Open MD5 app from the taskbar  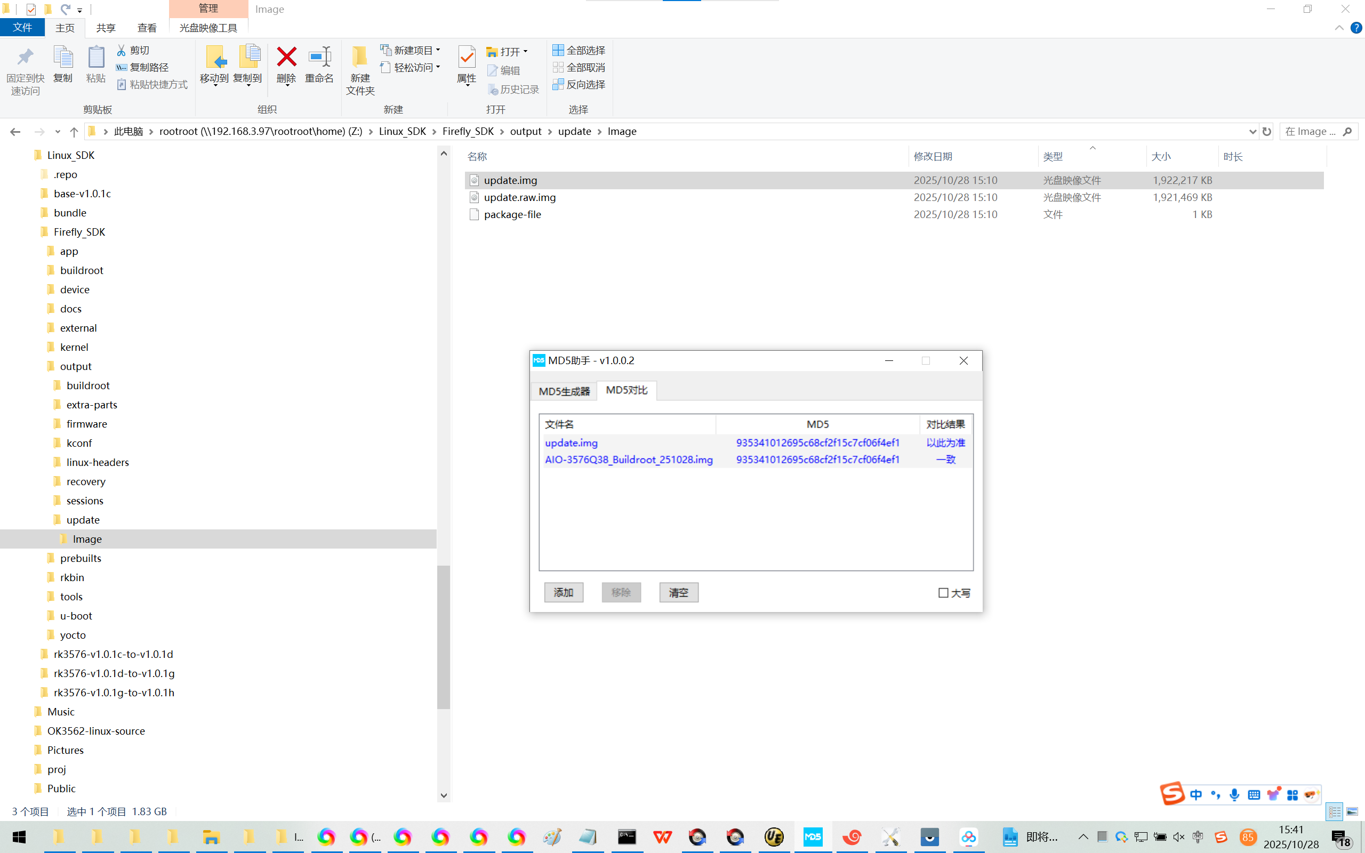(x=812, y=836)
